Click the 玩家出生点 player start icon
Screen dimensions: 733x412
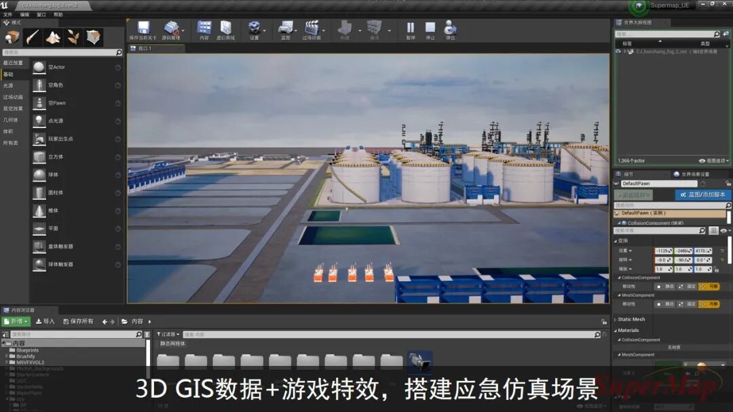[x=39, y=139]
